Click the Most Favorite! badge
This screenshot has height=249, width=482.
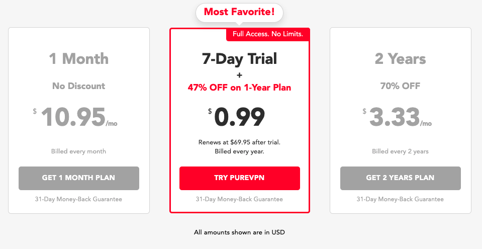pos(239,13)
